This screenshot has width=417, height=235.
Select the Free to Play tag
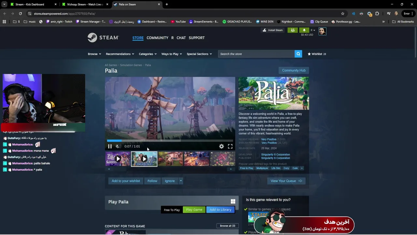pyautogui.click(x=246, y=168)
